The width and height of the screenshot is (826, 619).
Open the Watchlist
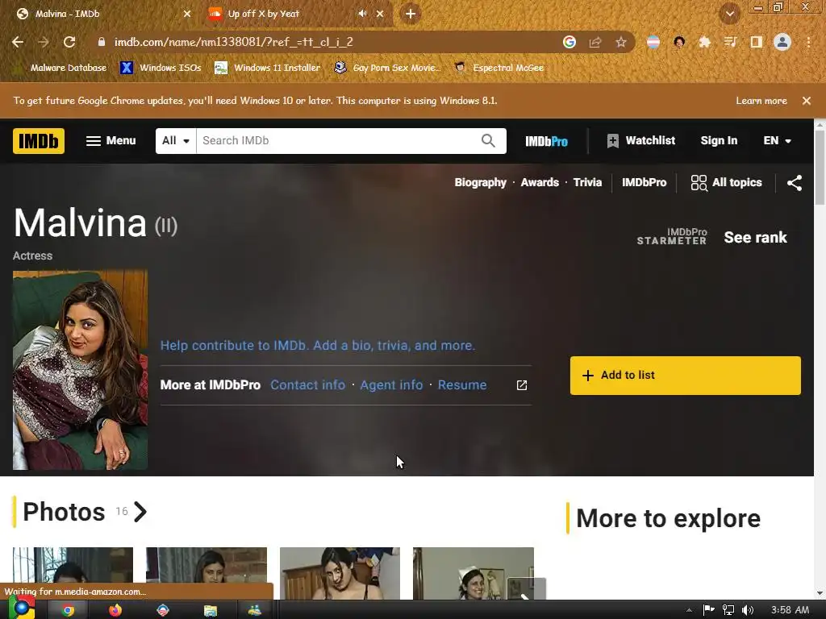click(x=641, y=140)
